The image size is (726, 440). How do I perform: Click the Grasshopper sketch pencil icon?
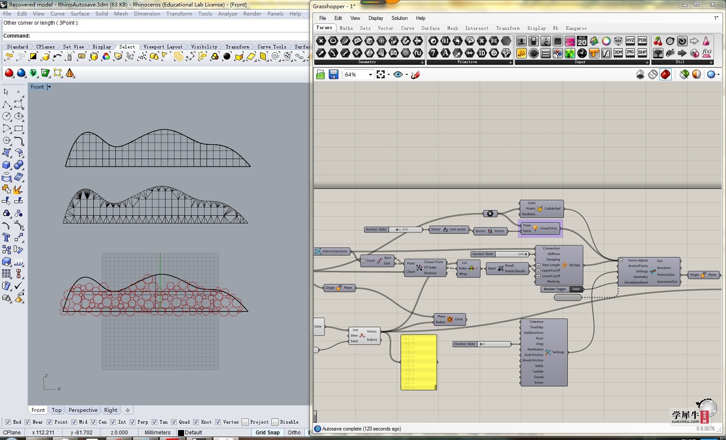coord(416,75)
